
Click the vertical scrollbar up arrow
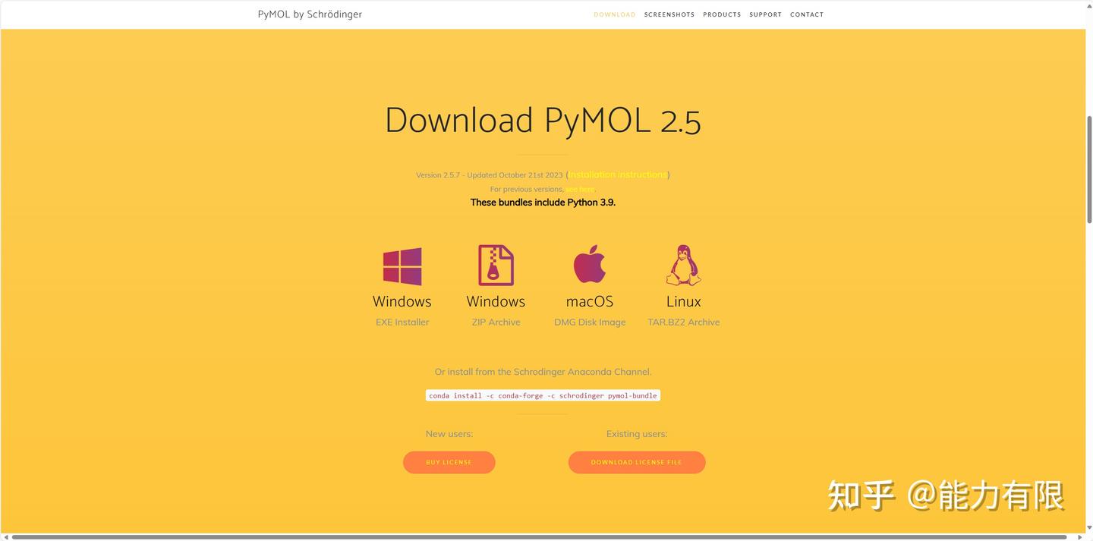coord(1089,5)
